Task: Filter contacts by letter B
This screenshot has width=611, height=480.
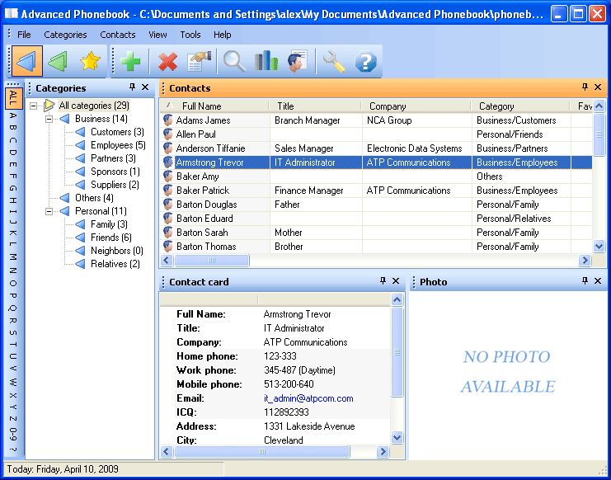Action: coord(13,127)
